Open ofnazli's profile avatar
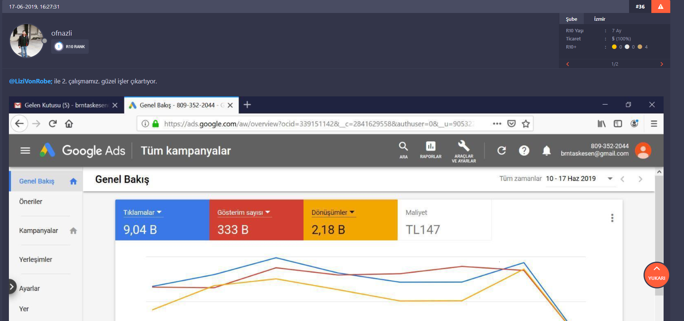This screenshot has height=321, width=684. click(26, 41)
